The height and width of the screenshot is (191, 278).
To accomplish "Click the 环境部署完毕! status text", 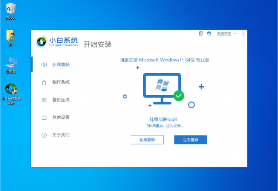I will (163, 119).
